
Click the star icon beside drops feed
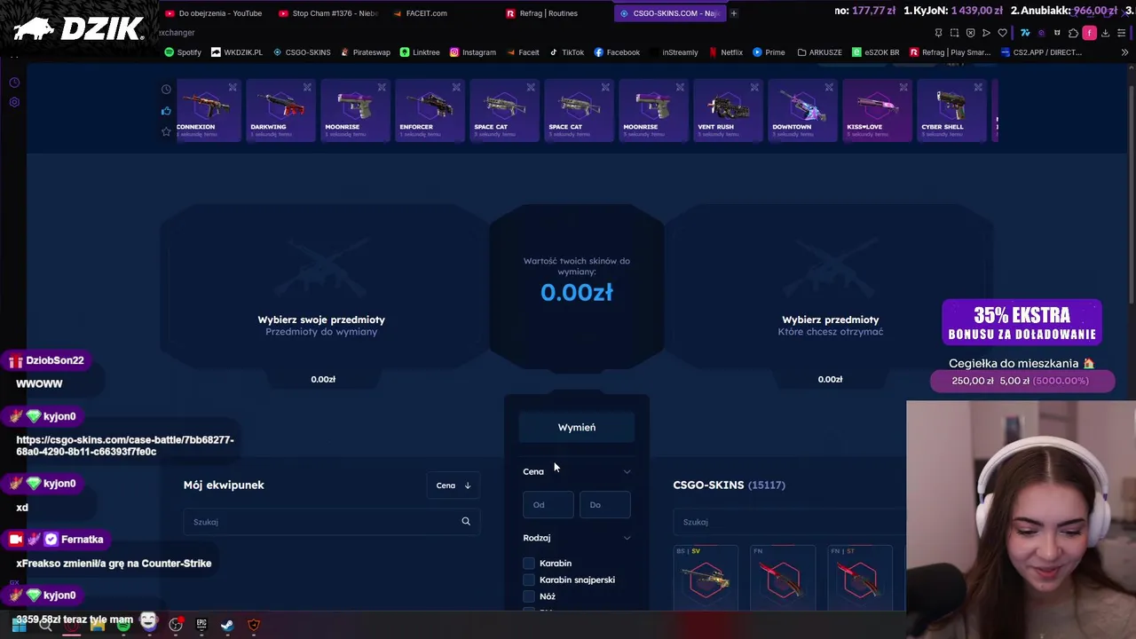pyautogui.click(x=166, y=131)
